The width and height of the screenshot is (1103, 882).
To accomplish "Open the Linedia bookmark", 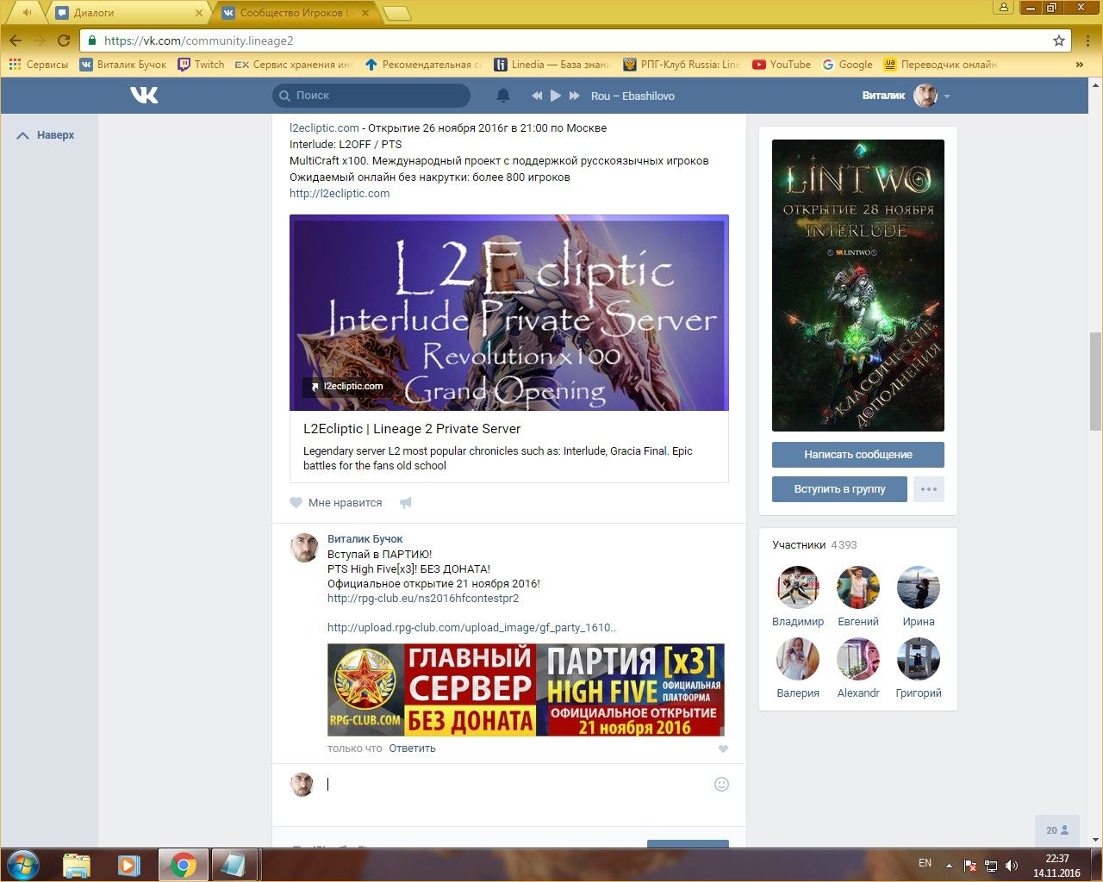I will coord(552,65).
